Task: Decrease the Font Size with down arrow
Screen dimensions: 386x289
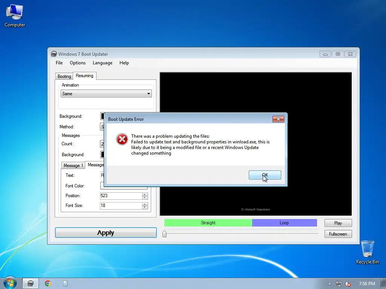Action: tap(145, 207)
